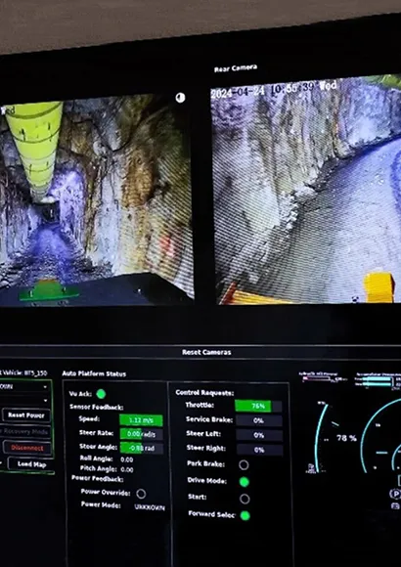Click the Steer Angle rad bar
This screenshot has height=567, width=401.
point(142,449)
